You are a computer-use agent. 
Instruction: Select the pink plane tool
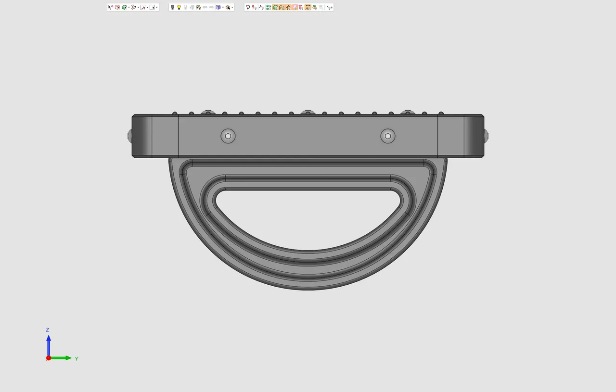[x=295, y=7]
